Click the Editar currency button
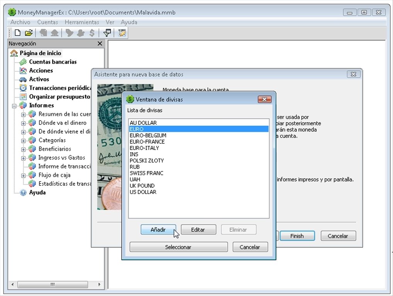The image size is (393, 296). tap(198, 229)
